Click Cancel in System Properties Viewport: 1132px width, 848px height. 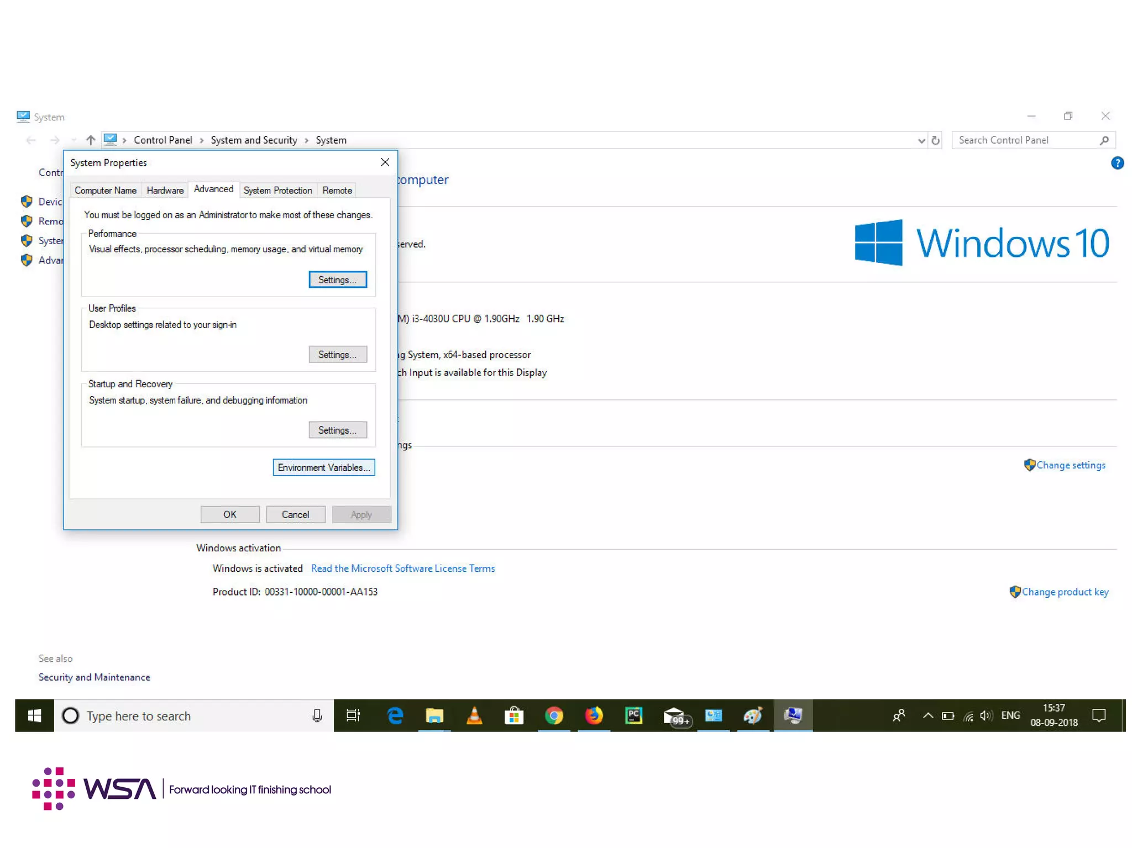point(295,514)
